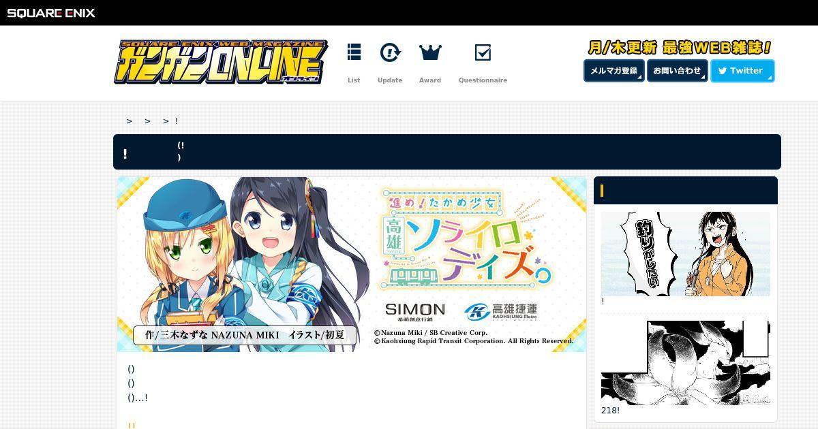Click the Twitter bird icon
This screenshot has height=429, width=818.
coord(723,71)
